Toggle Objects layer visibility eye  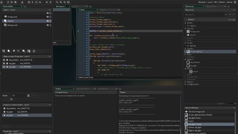pyautogui.click(x=48, y=21)
